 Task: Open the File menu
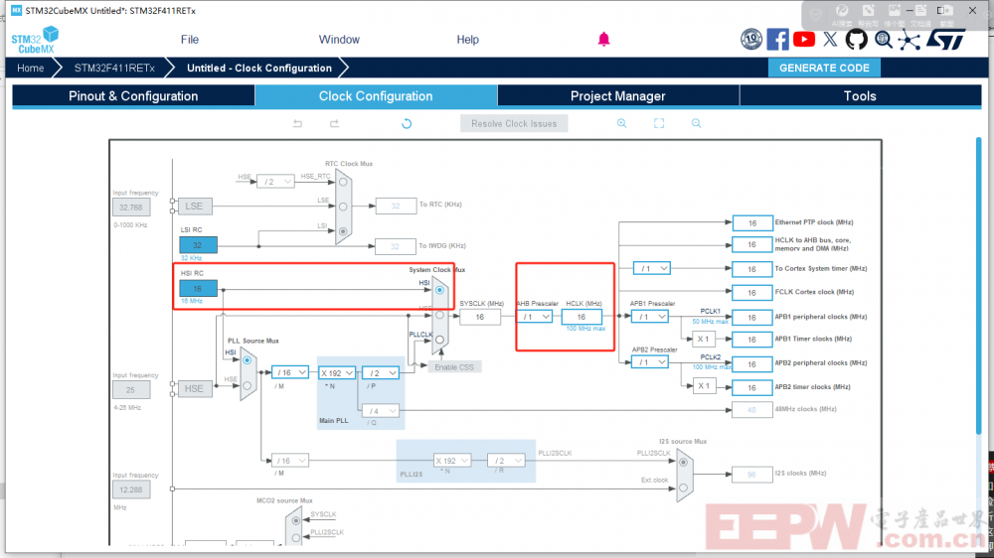190,40
